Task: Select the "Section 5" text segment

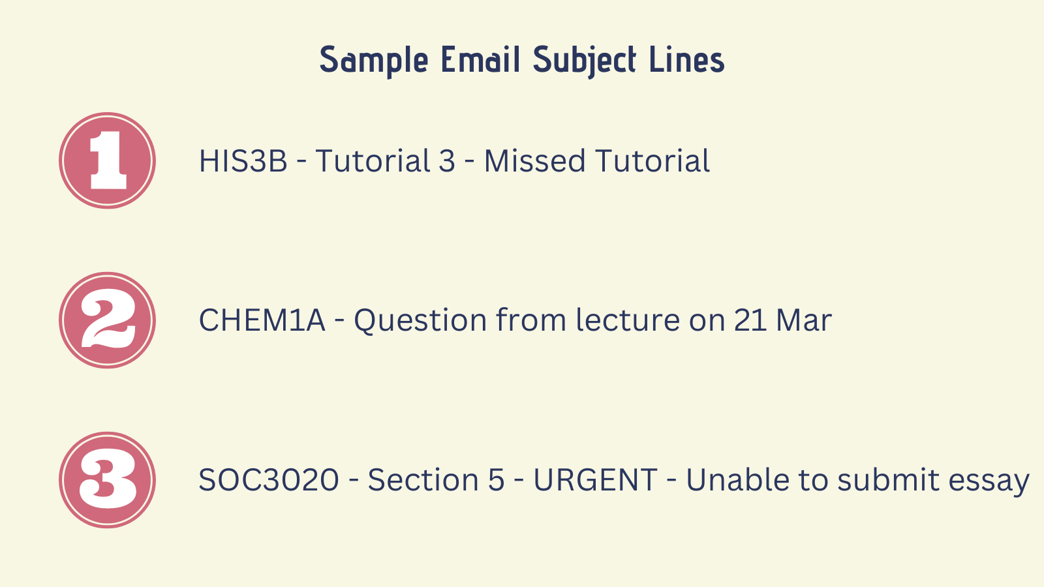Action: click(x=437, y=480)
